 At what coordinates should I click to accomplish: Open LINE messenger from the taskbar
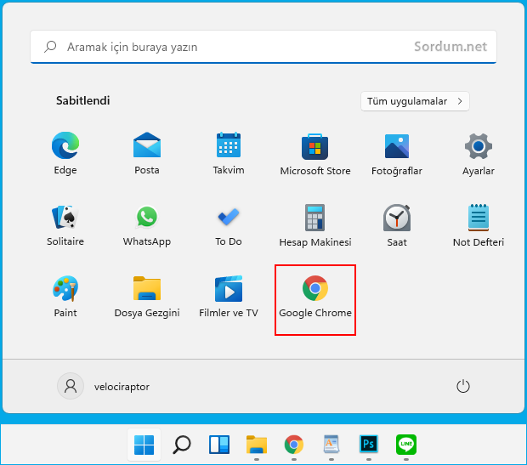pos(406,445)
